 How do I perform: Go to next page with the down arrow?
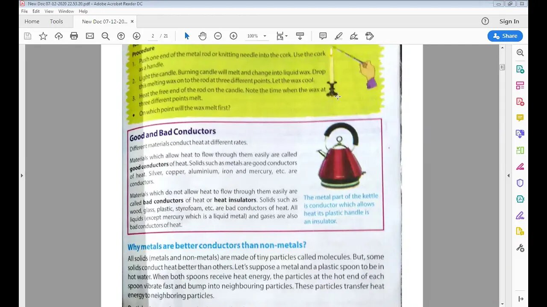tap(136, 36)
